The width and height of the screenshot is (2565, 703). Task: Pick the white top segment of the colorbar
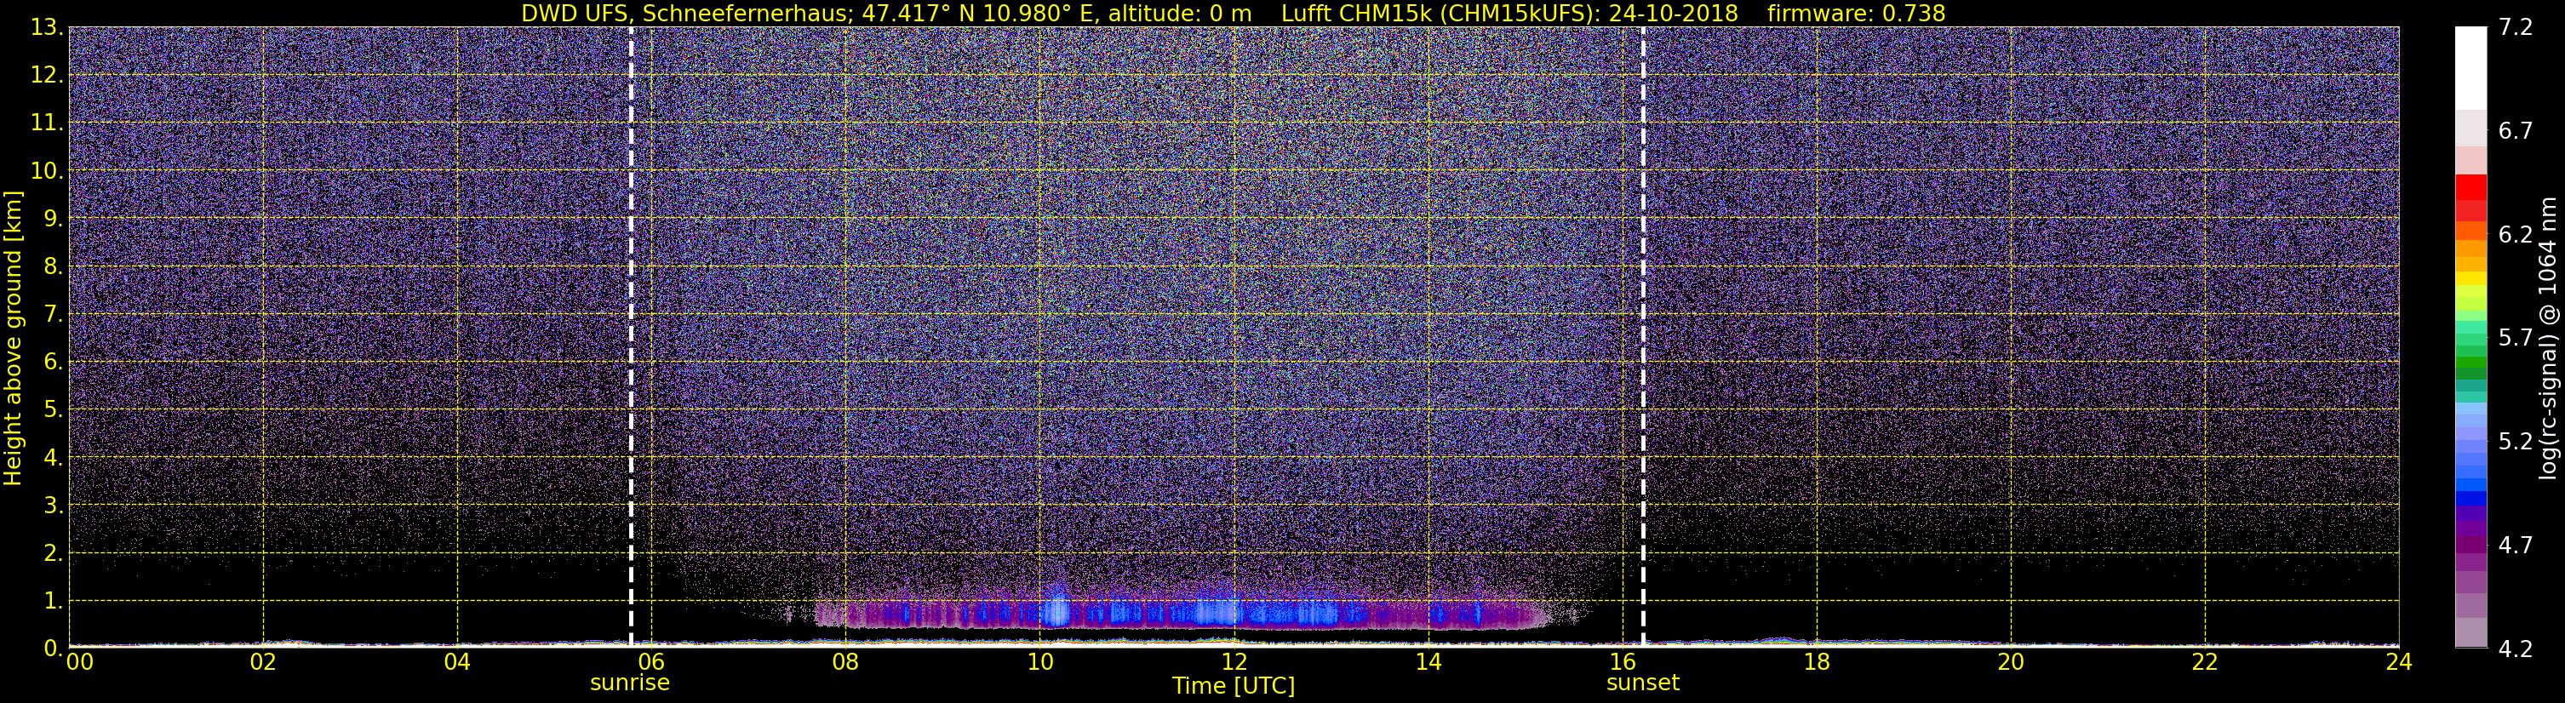pyautogui.click(x=2471, y=68)
